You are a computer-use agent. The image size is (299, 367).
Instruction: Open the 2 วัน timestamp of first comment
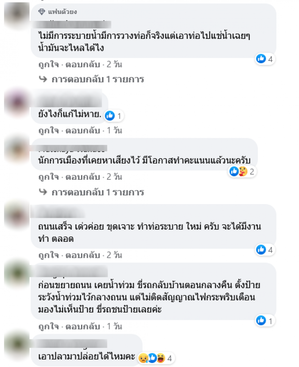click(x=114, y=64)
